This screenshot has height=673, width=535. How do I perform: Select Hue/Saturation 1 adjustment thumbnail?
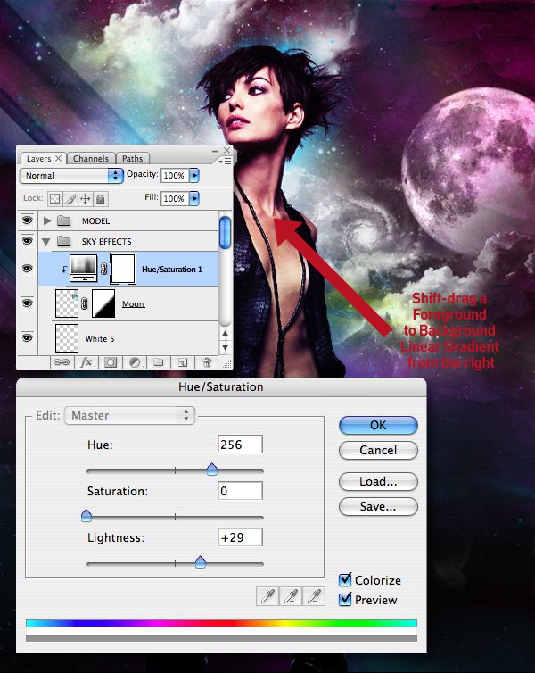(x=83, y=269)
